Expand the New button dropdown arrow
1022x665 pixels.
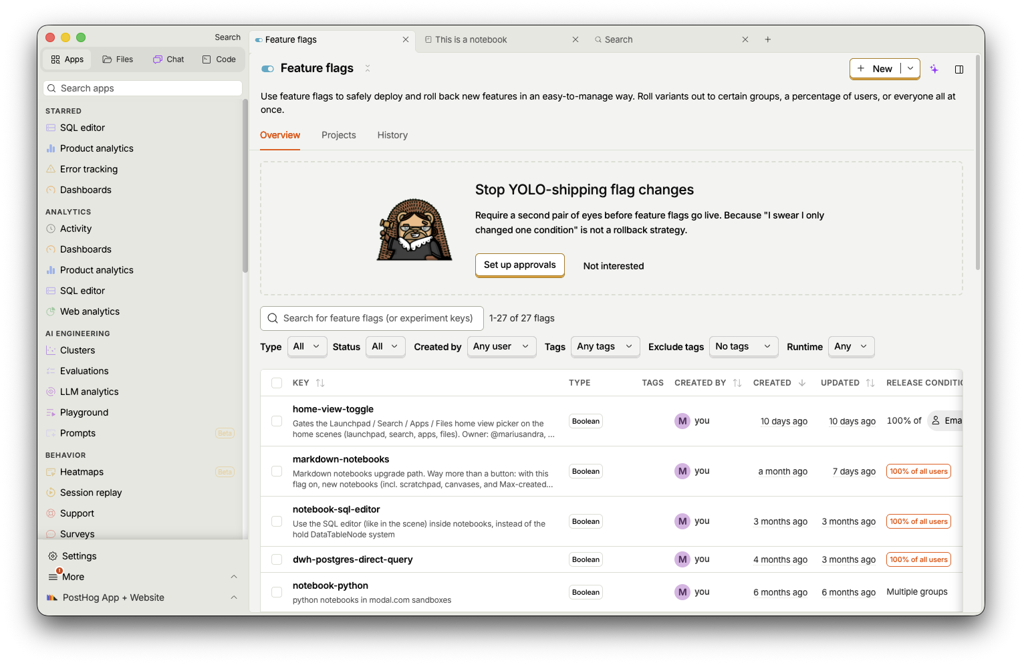910,68
